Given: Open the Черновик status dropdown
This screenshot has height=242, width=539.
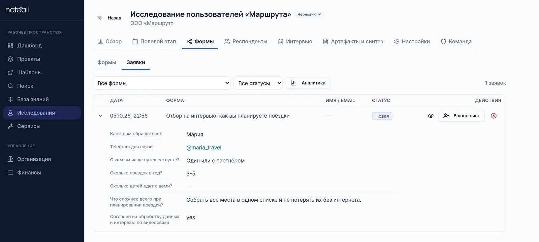Looking at the screenshot, I should (309, 14).
